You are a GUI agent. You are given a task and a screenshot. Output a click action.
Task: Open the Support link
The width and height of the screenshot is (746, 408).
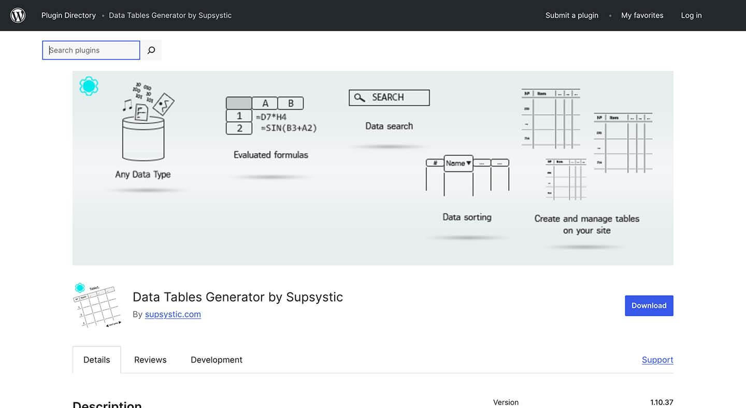click(x=657, y=360)
